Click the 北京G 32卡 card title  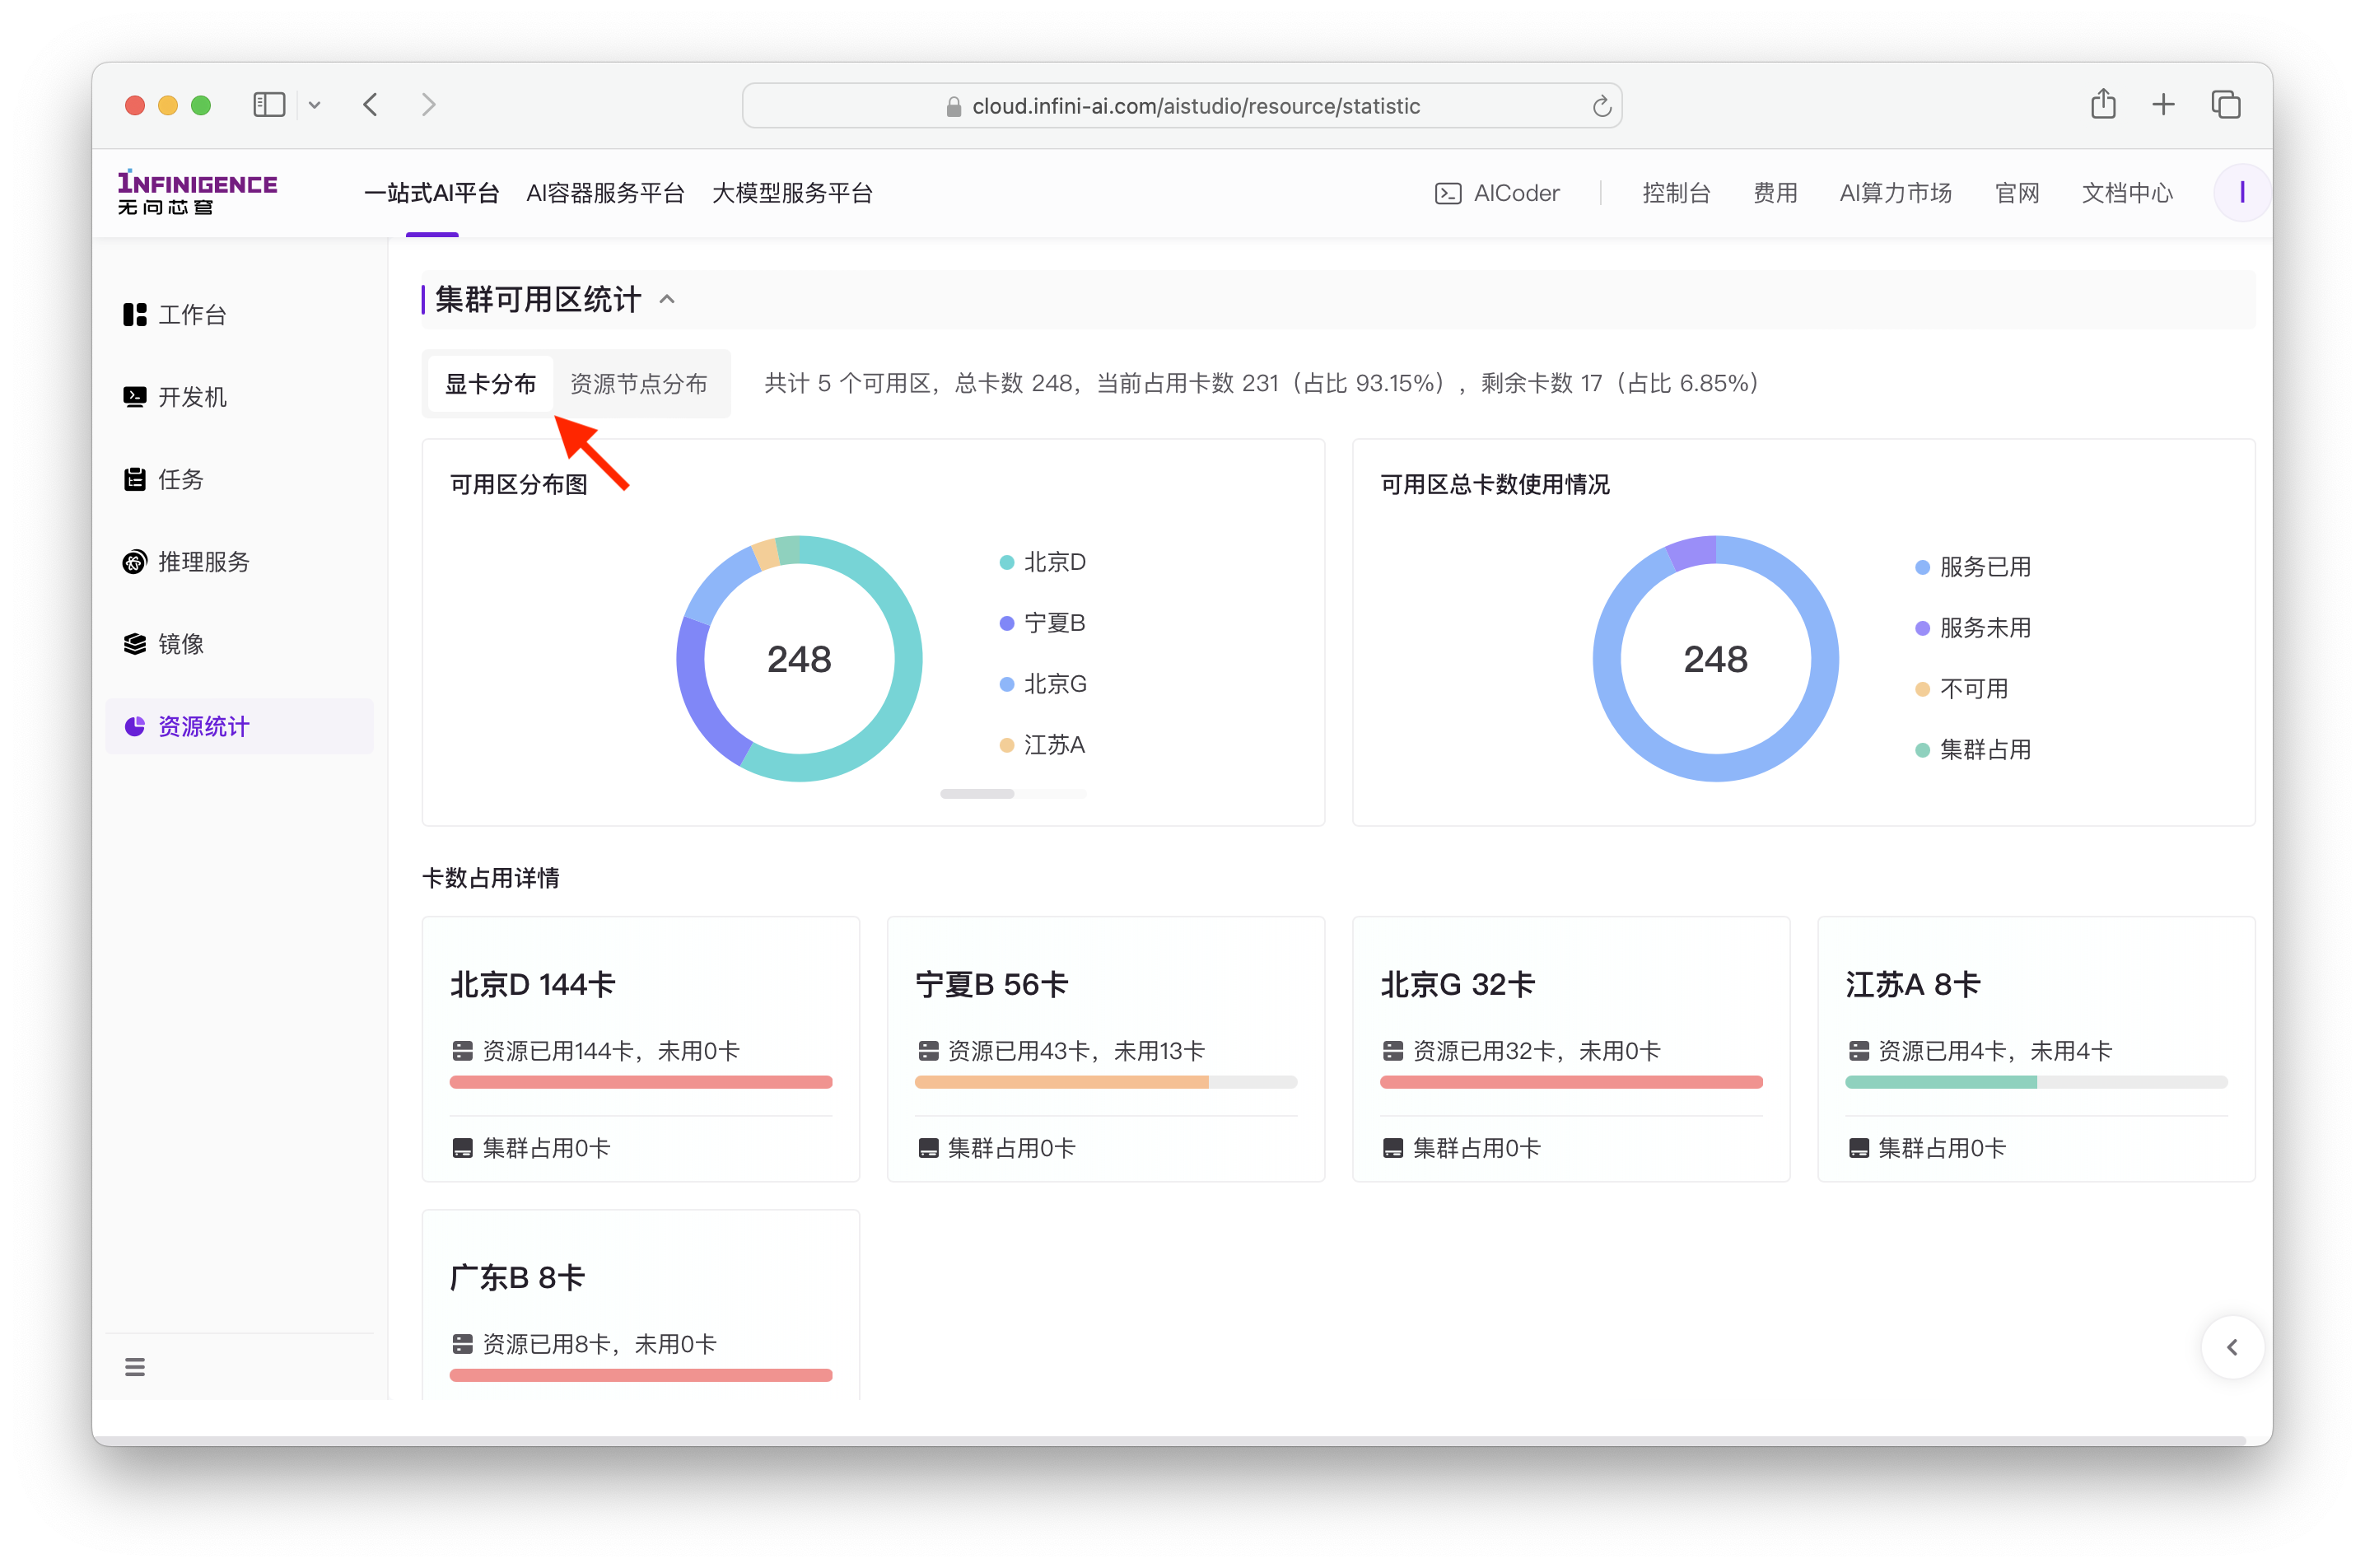click(x=1457, y=985)
